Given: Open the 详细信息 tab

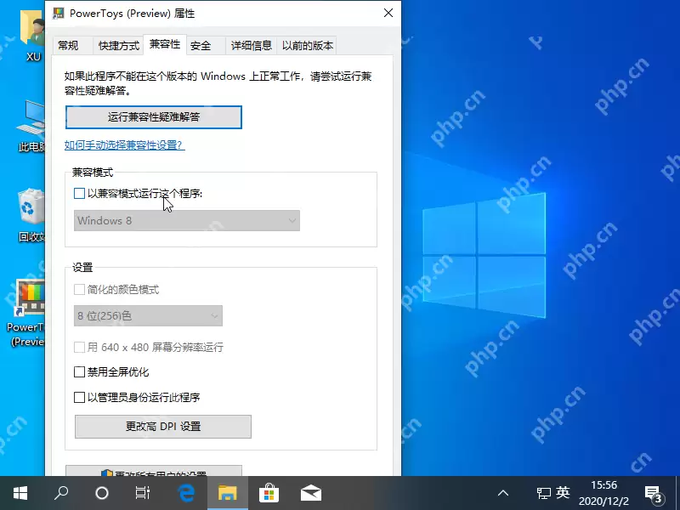Looking at the screenshot, I should click(252, 45).
